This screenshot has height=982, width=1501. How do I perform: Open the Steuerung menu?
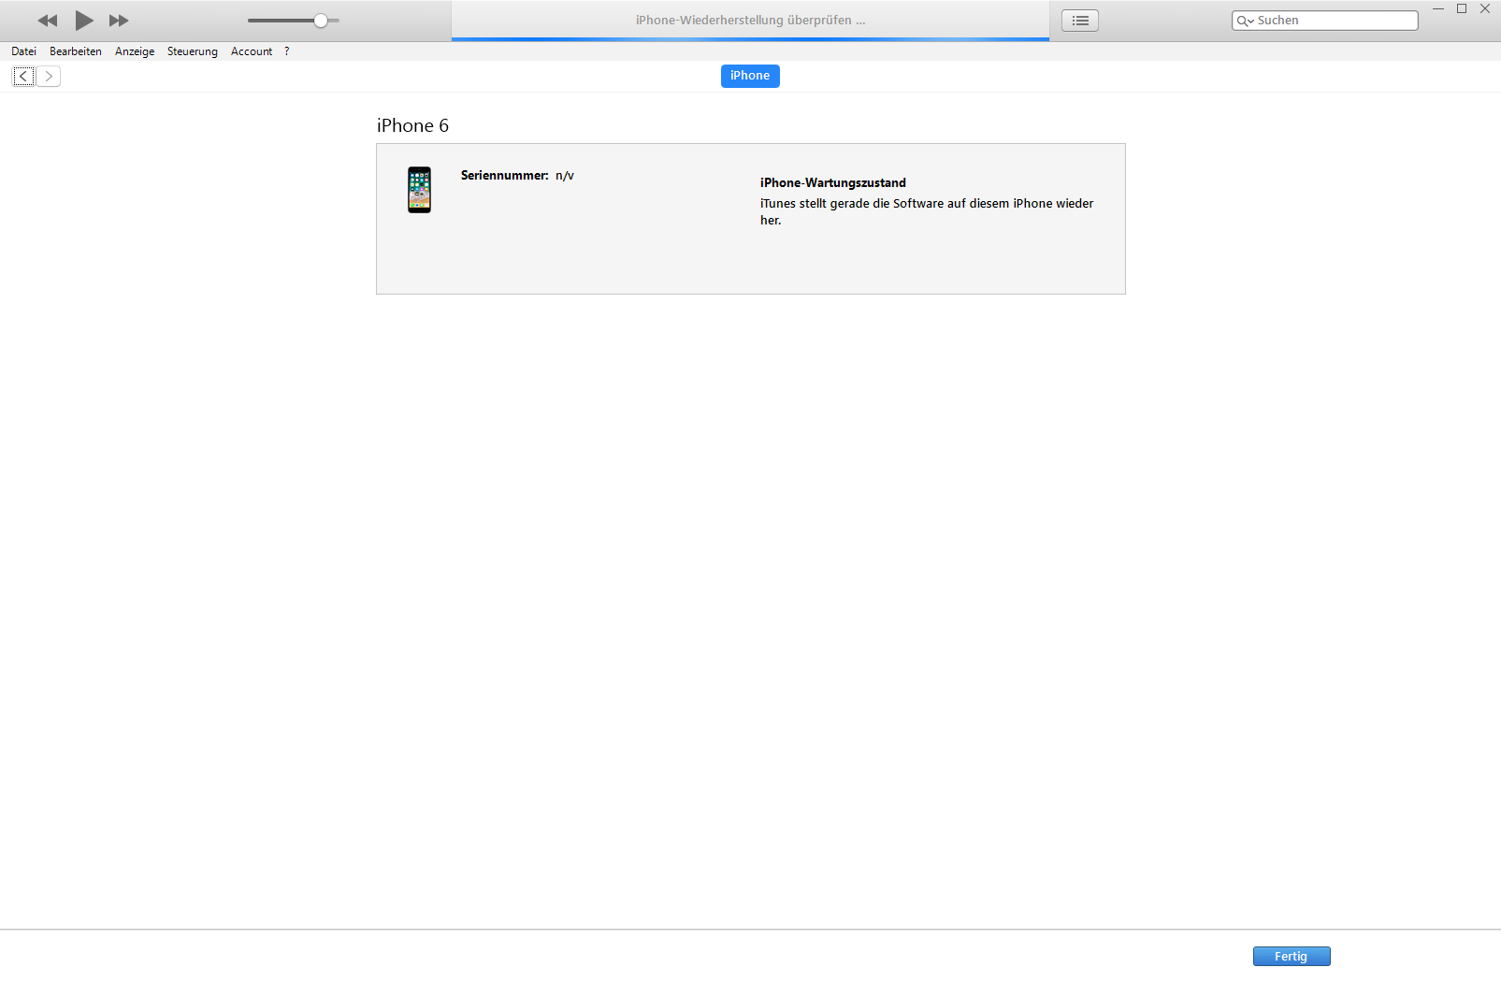193,51
